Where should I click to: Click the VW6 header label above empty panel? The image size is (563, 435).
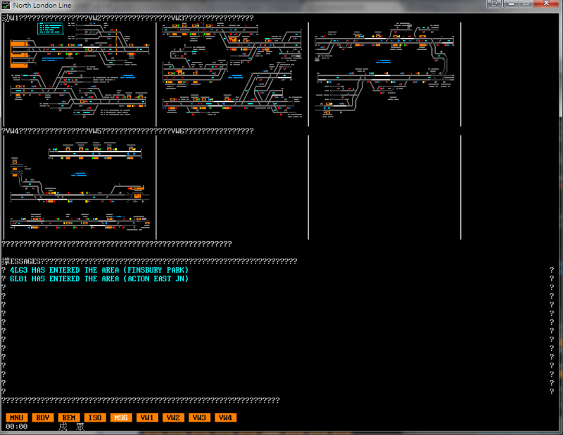click(177, 131)
